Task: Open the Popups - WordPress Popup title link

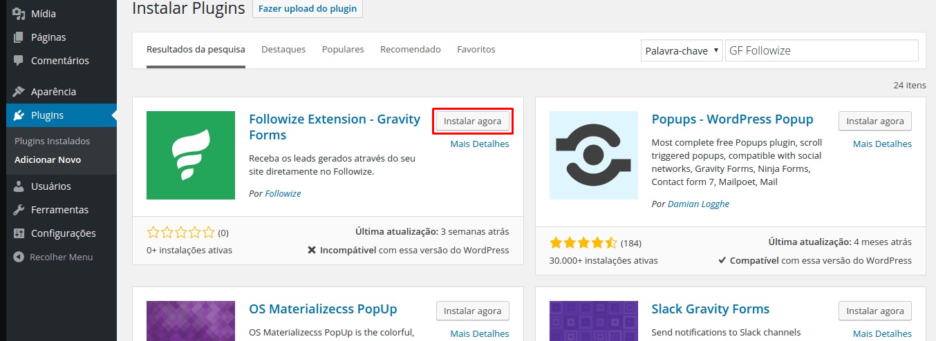Action: click(733, 119)
